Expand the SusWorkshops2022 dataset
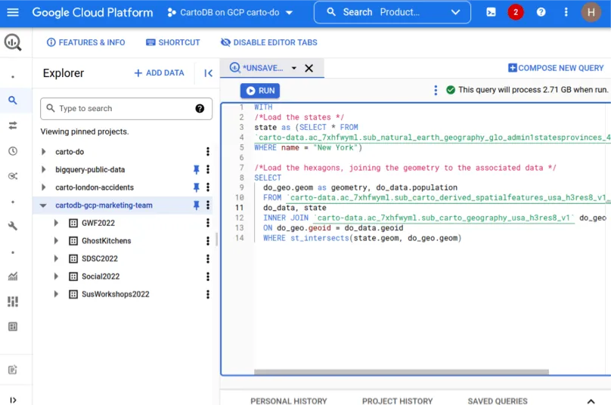 [56, 295]
